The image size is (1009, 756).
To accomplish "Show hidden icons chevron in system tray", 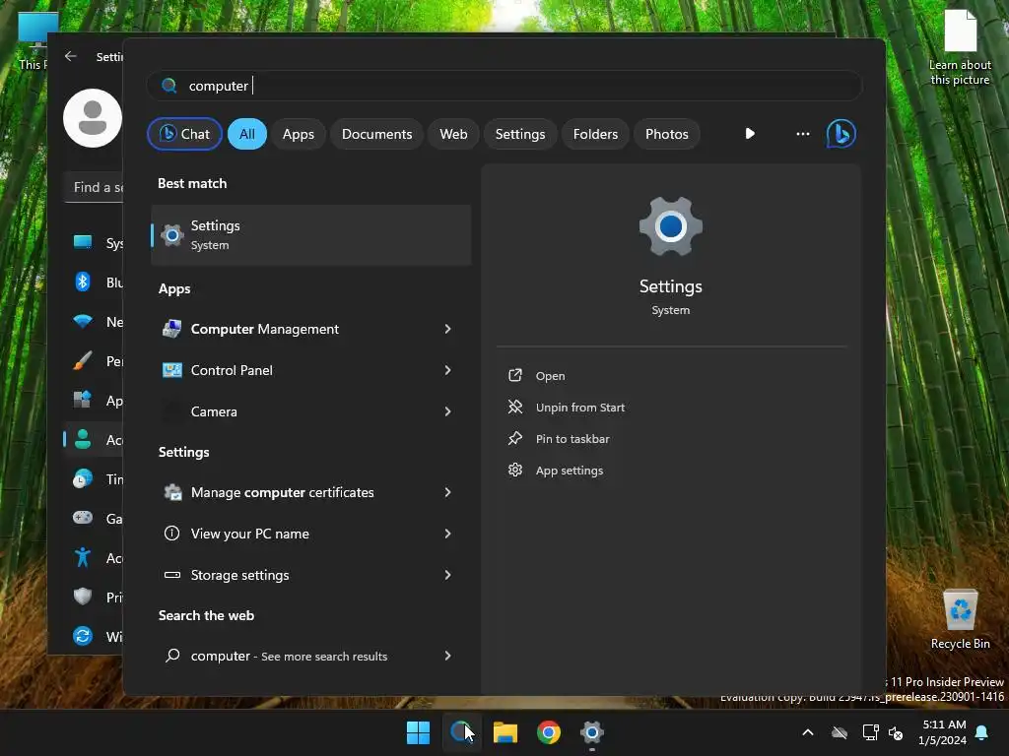I will pyautogui.click(x=808, y=732).
